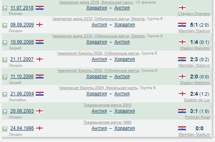Click Croatia flag beside 11.07.2018 date
This screenshot has width=215, height=142.
coord(40,8)
